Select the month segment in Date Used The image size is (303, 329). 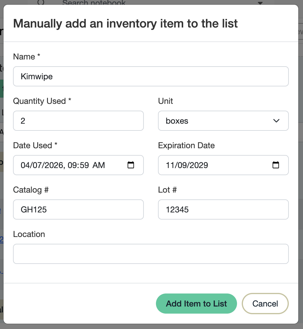tap(25, 165)
